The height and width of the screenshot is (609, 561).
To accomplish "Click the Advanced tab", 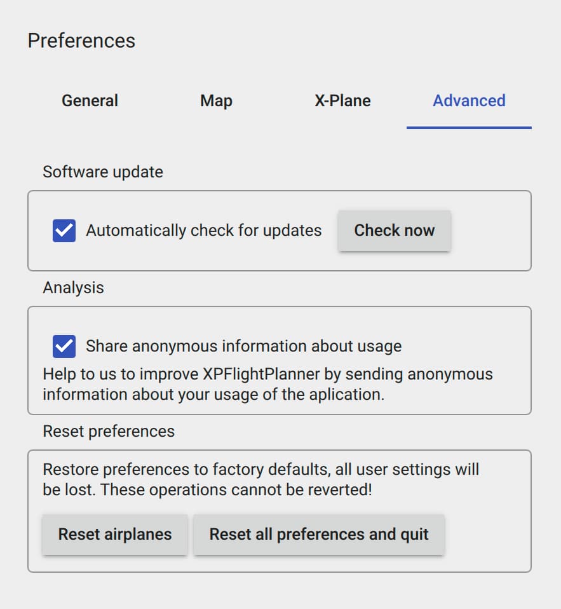I will pyautogui.click(x=469, y=100).
